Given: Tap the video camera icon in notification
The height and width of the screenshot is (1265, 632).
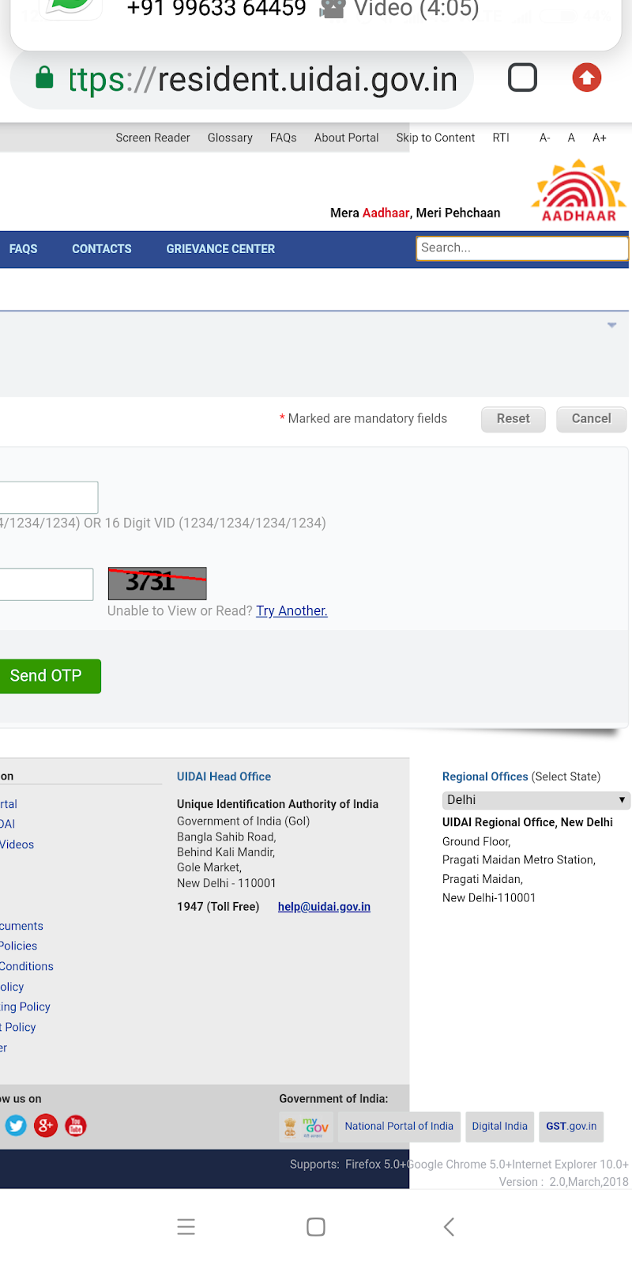Looking at the screenshot, I should click(x=333, y=9).
